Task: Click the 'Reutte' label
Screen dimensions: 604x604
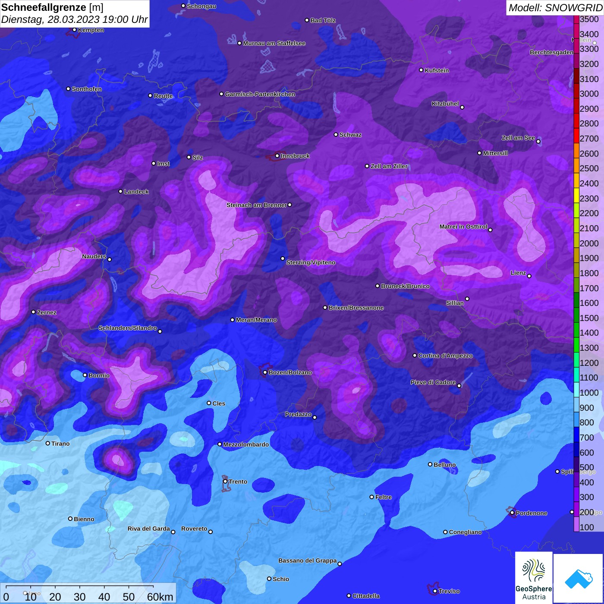Action: pyautogui.click(x=163, y=96)
